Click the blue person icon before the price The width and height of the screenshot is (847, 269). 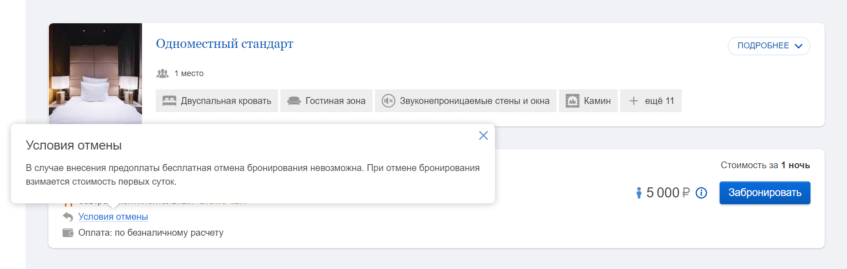click(x=639, y=193)
